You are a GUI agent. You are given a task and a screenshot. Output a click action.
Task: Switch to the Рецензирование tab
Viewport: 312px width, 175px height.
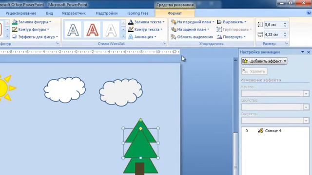(21, 13)
